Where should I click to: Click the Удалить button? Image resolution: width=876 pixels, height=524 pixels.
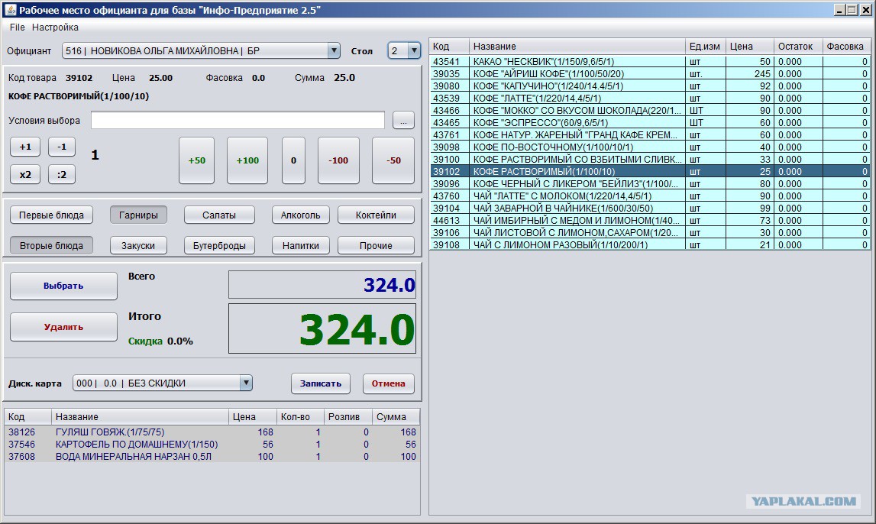(x=63, y=327)
